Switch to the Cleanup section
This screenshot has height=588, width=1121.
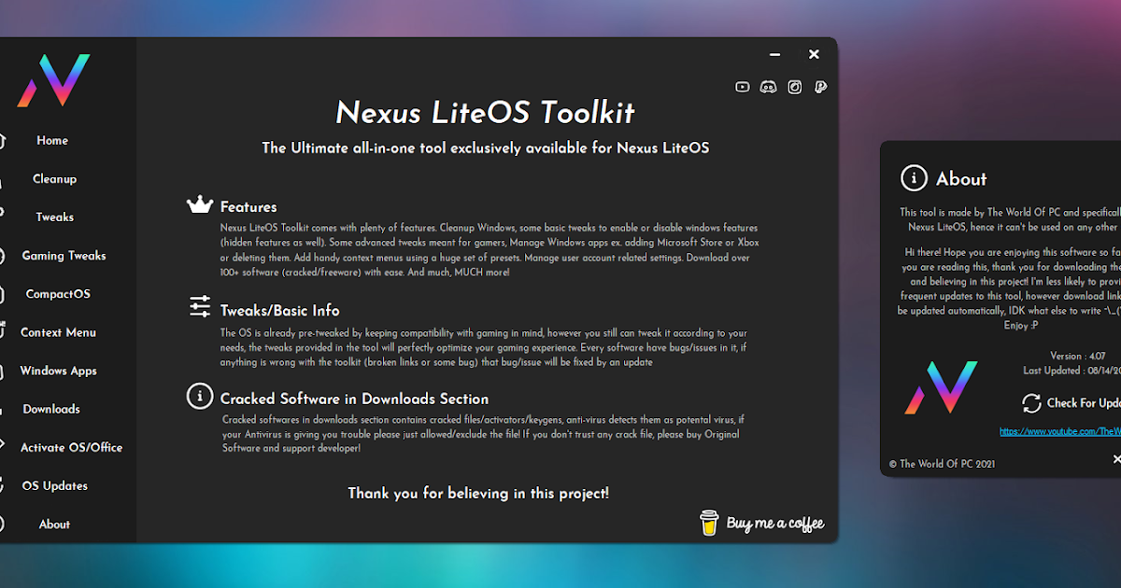point(54,178)
